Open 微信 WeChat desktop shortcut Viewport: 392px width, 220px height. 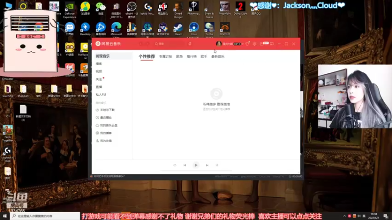point(101,8)
